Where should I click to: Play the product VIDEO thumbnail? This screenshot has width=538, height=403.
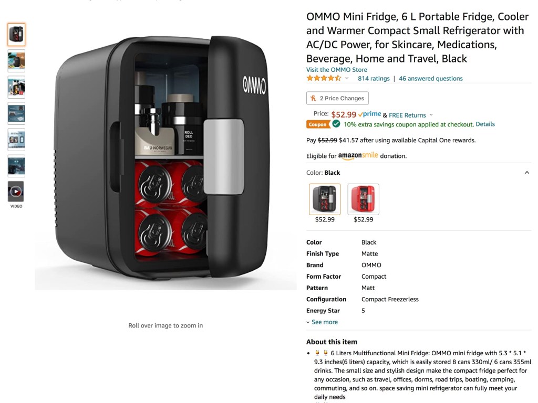click(16, 192)
